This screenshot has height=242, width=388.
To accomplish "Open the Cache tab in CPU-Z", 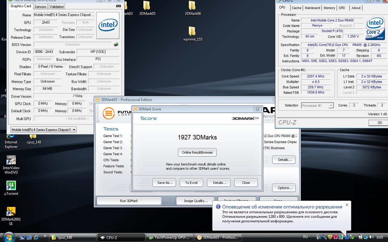I will [x=296, y=8].
